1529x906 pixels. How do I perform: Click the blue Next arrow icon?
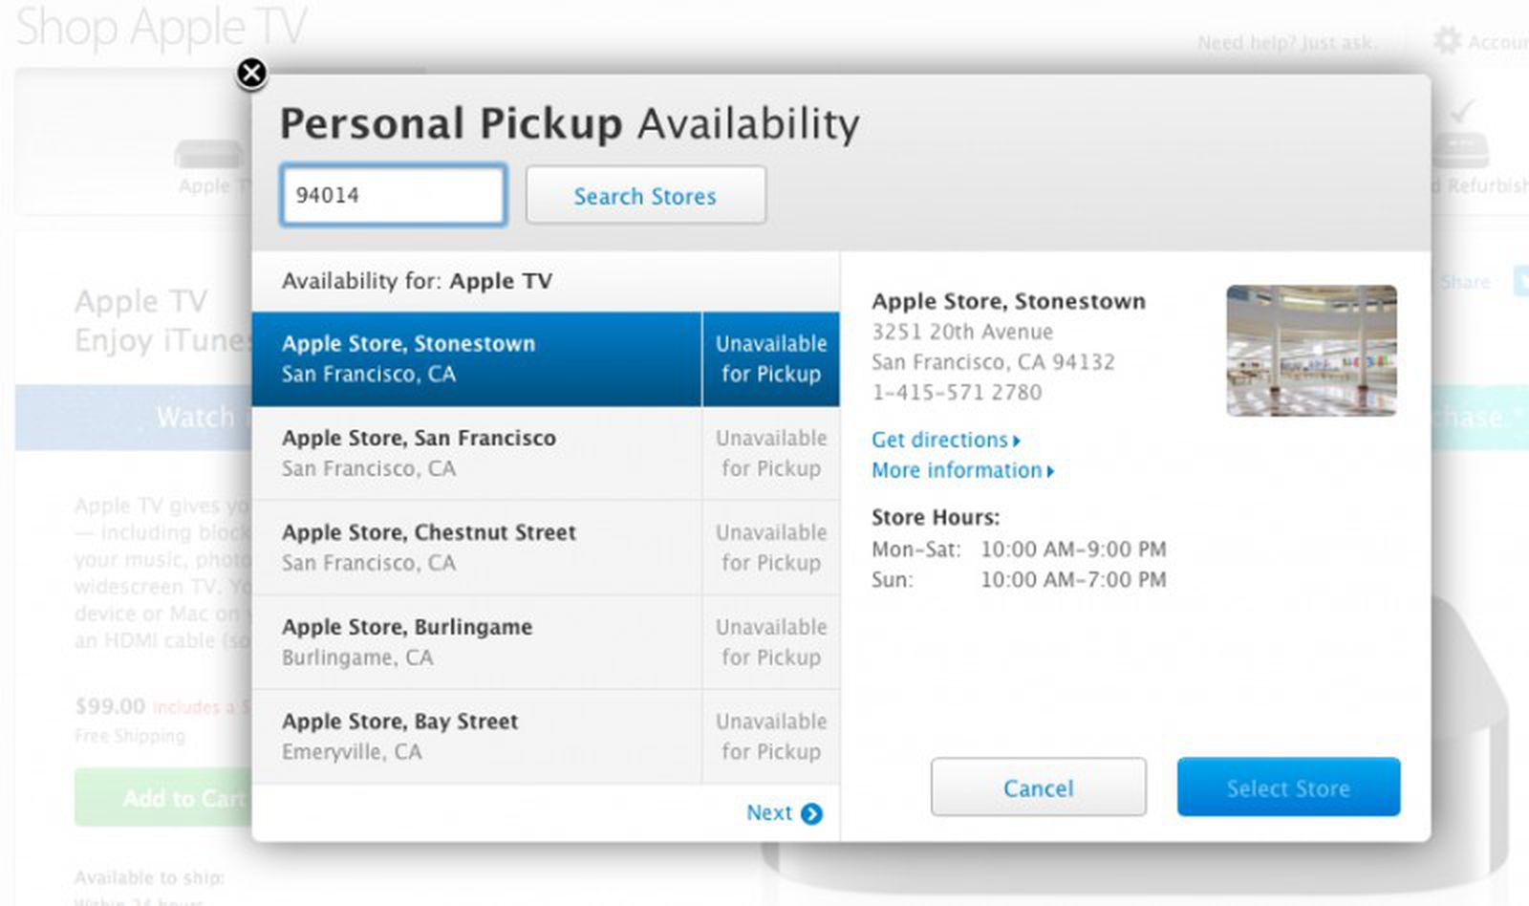tap(811, 813)
